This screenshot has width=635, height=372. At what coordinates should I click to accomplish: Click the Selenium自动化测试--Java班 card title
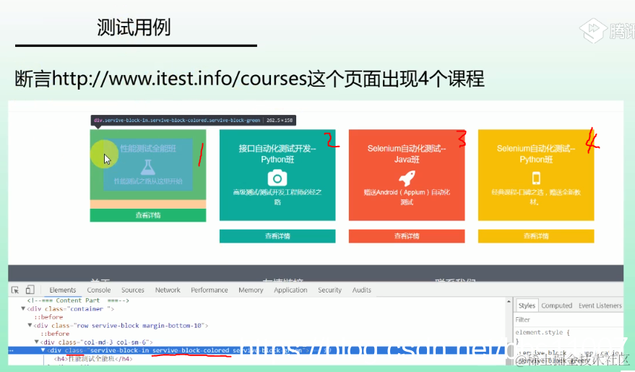[x=407, y=154]
